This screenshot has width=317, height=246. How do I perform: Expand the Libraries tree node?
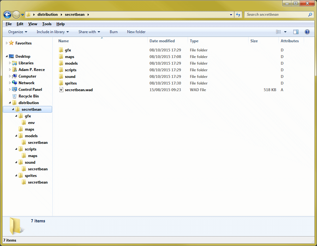coord(10,63)
